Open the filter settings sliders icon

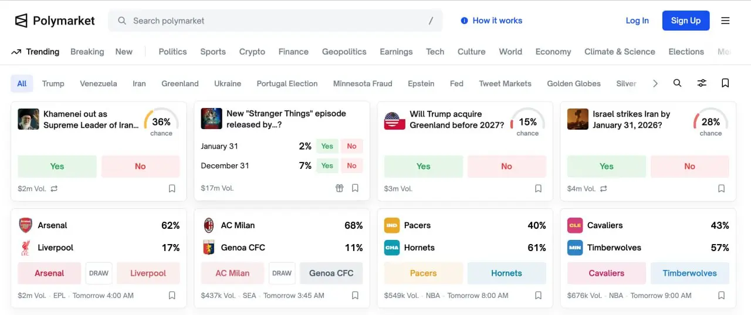pos(702,83)
